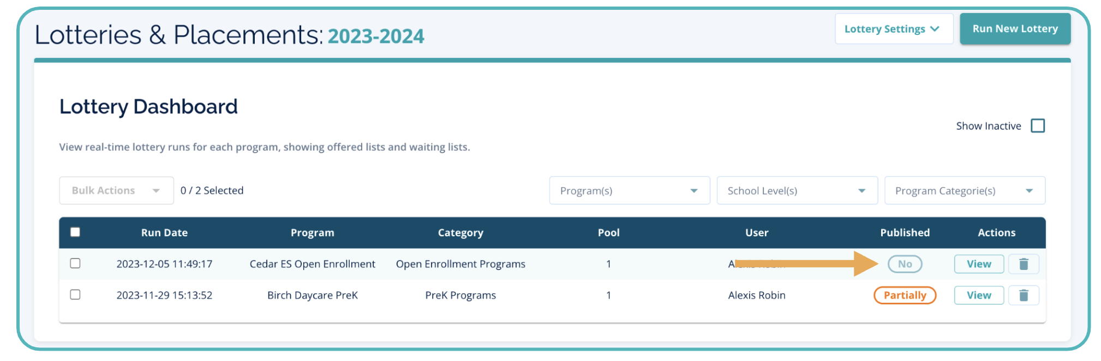The height and width of the screenshot is (361, 1101).
Task: Click the 'No' published status badge
Action: pyautogui.click(x=905, y=264)
